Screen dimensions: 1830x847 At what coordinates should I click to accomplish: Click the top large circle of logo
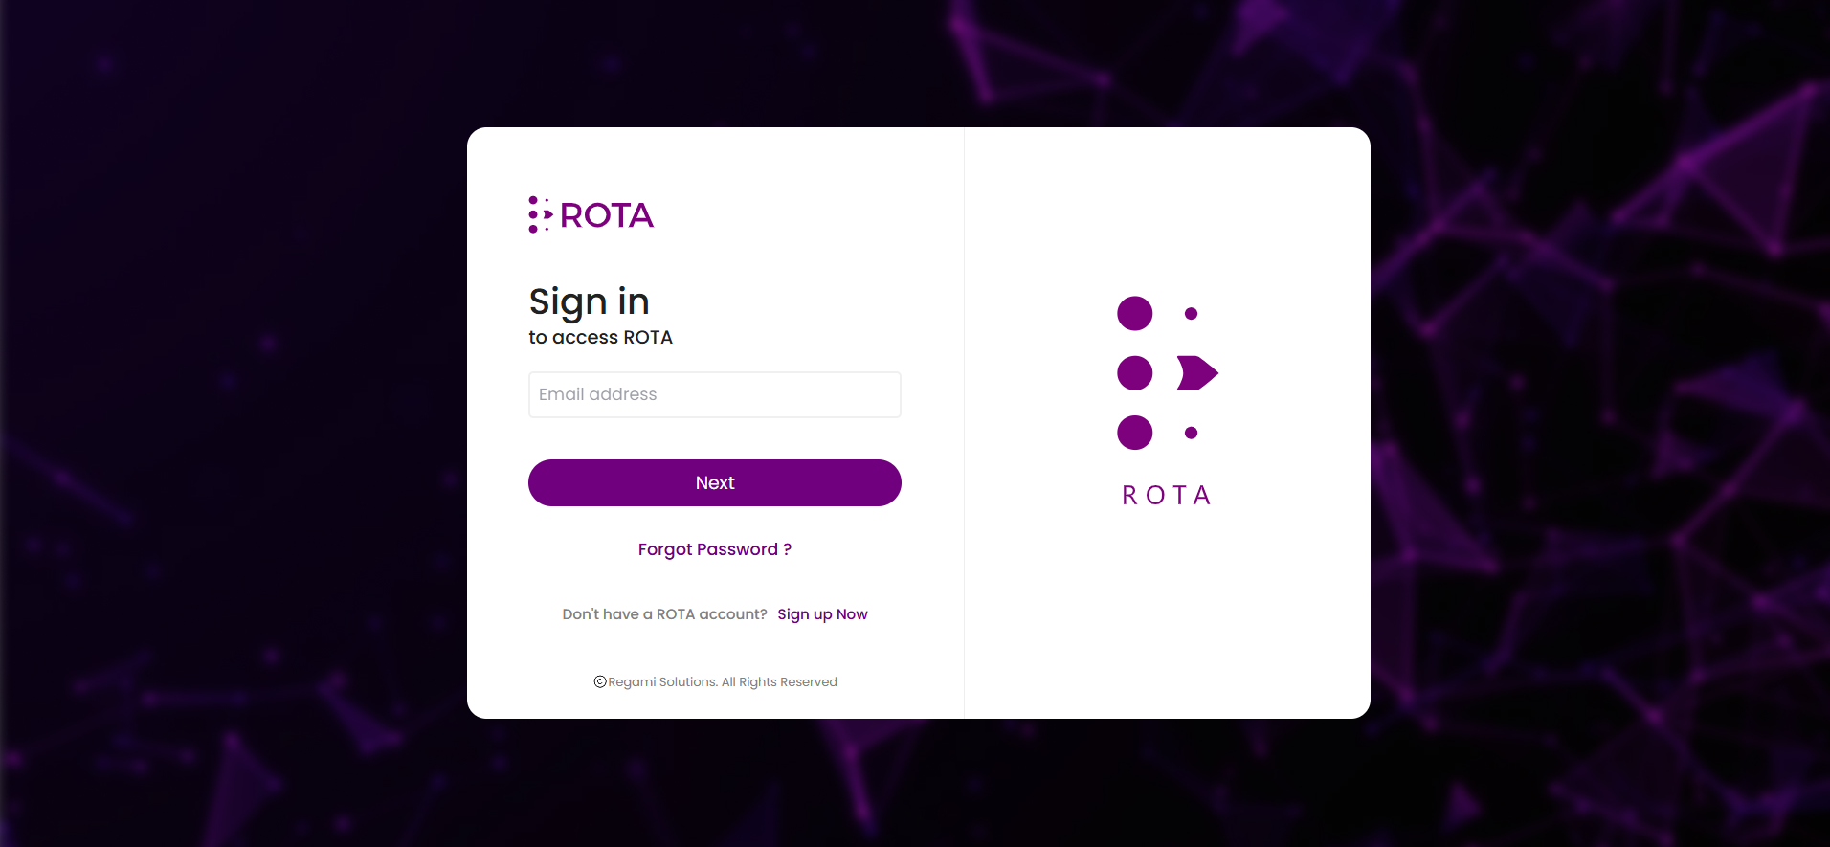[x=1134, y=313]
